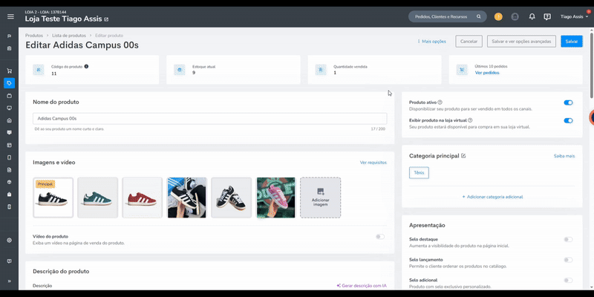Click Adicionar imagem tile

[x=321, y=198]
